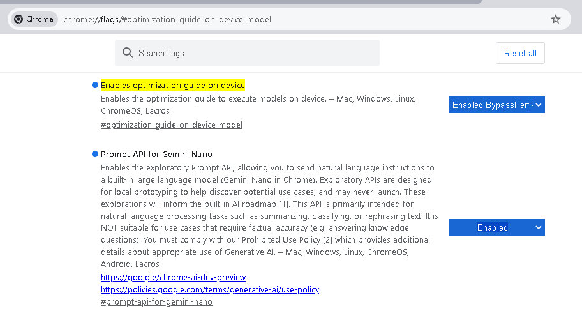Click the Chrome site info chip
The height and width of the screenshot is (318, 582).
coord(34,19)
